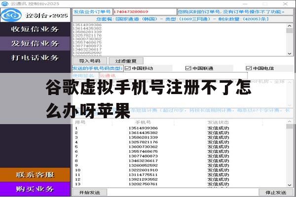Switch to 发短信业务 section

[35, 43]
